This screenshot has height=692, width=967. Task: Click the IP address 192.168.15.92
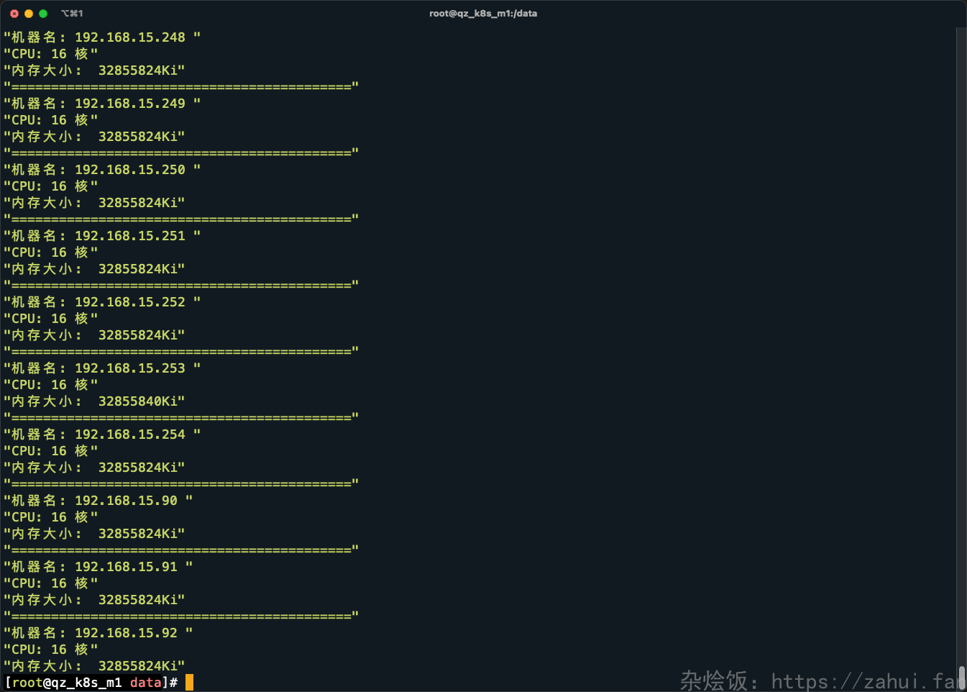[x=126, y=633]
